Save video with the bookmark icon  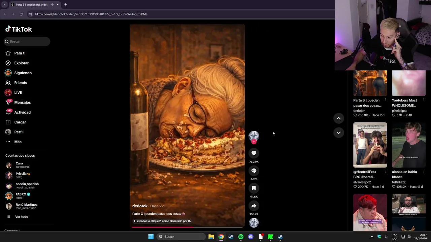tap(254, 188)
